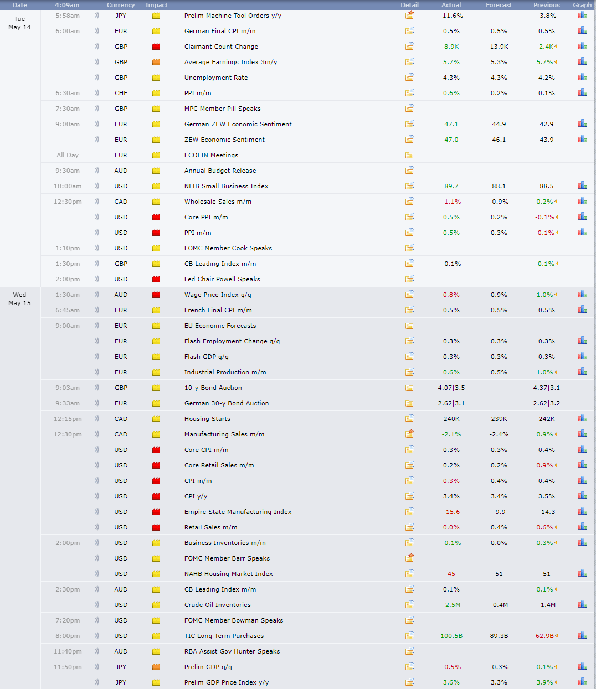Click NFIB Small Business Index event name
Viewport: 596px width, 689px height.
pyautogui.click(x=226, y=186)
